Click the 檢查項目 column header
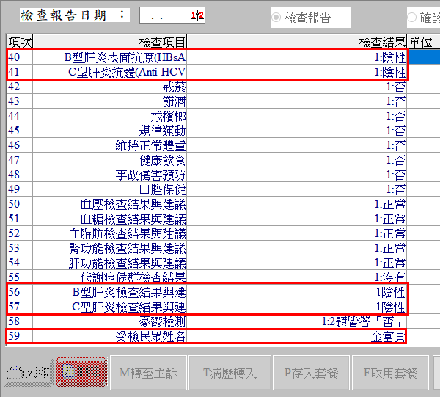Viewport: 440px width, 397px height. click(x=110, y=42)
